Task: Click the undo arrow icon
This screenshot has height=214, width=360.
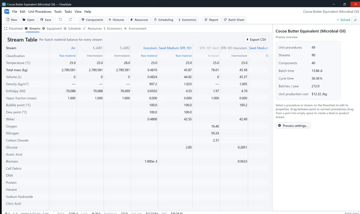Action: pos(60,20)
